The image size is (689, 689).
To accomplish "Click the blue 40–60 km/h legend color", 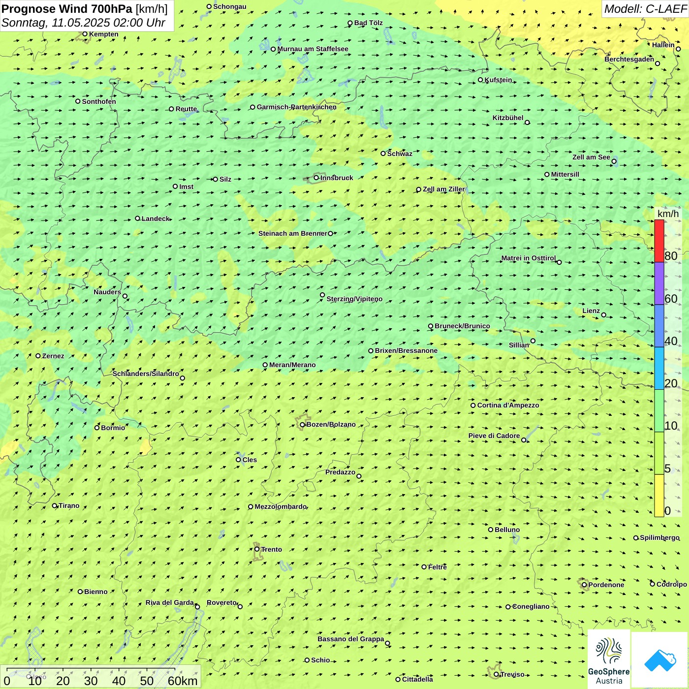I will [659, 326].
